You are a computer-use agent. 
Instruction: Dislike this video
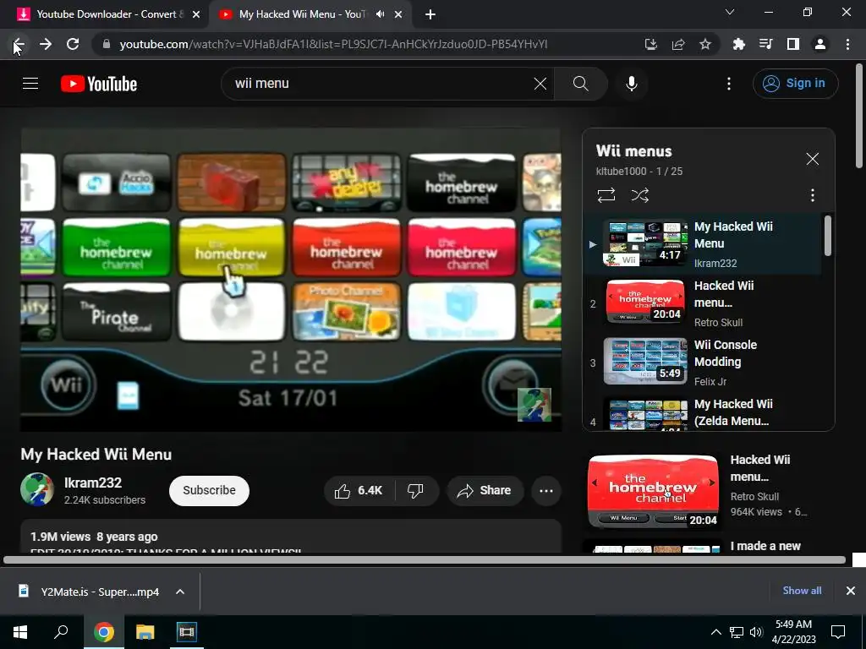tap(415, 491)
